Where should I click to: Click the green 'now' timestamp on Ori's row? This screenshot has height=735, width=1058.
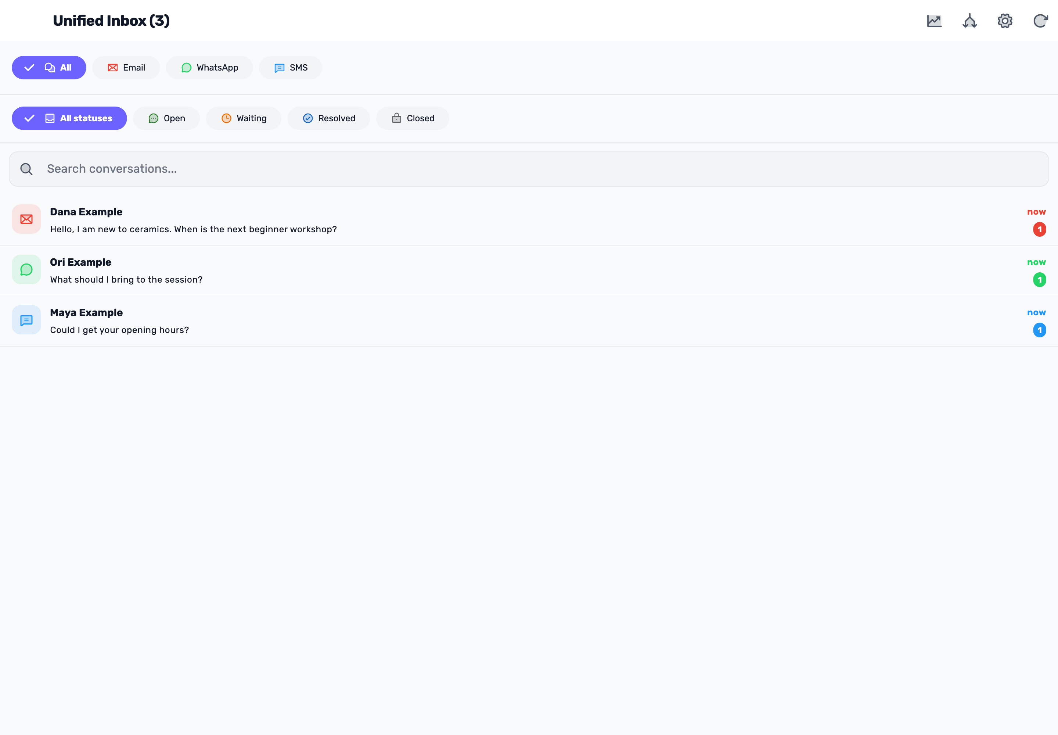(x=1036, y=262)
